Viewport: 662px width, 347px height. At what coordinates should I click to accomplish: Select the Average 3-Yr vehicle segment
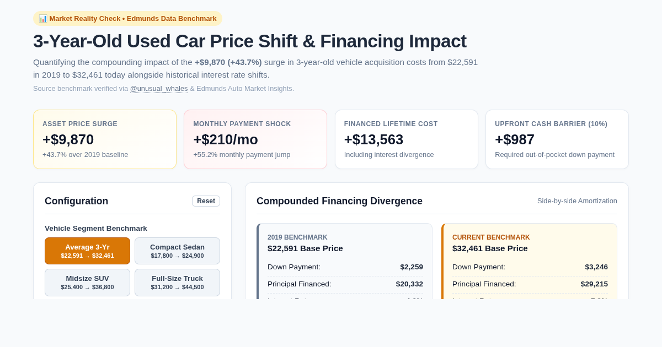click(87, 251)
